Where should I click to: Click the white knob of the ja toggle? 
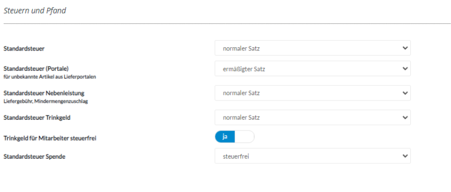coord(245,137)
